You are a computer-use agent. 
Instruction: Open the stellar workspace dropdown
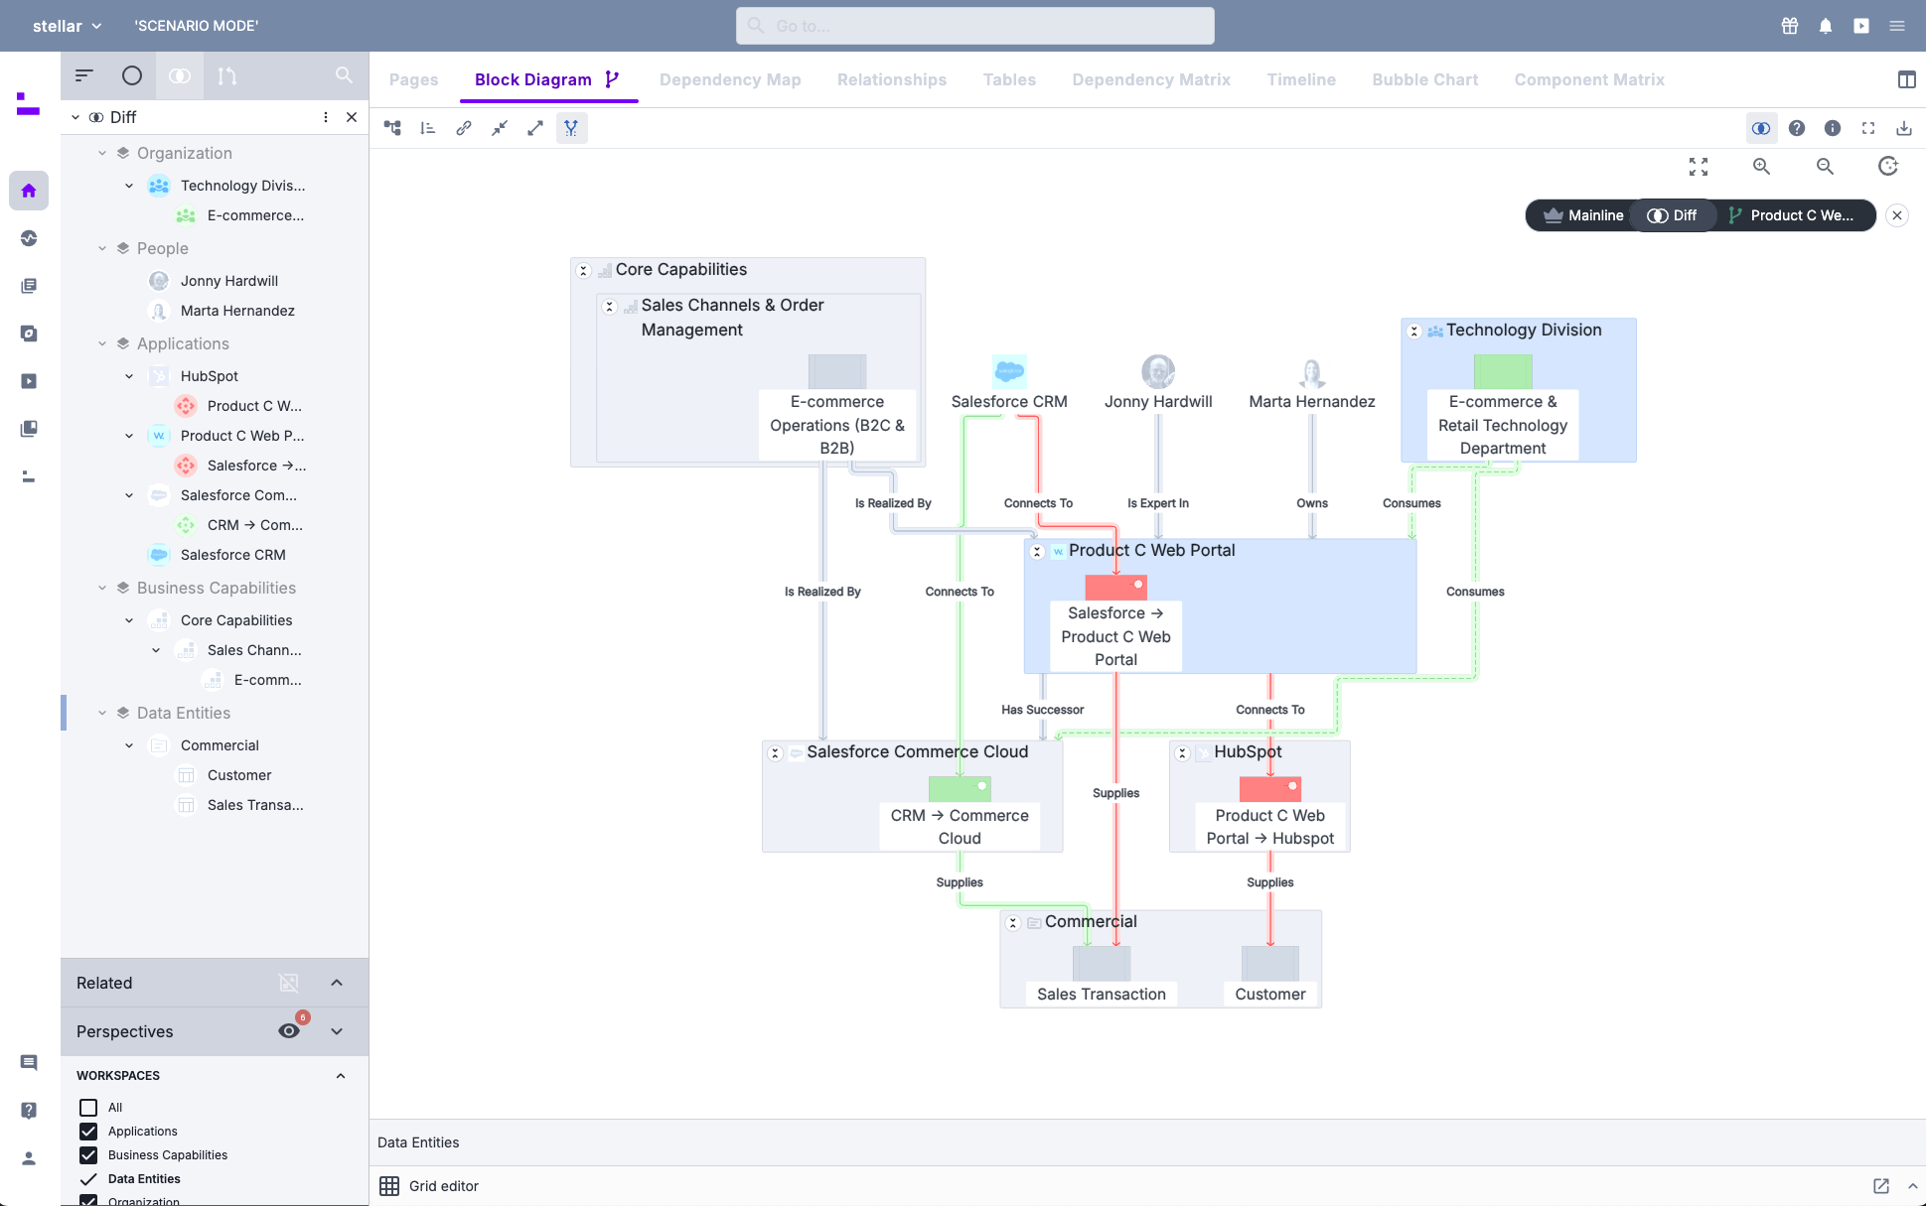click(67, 26)
